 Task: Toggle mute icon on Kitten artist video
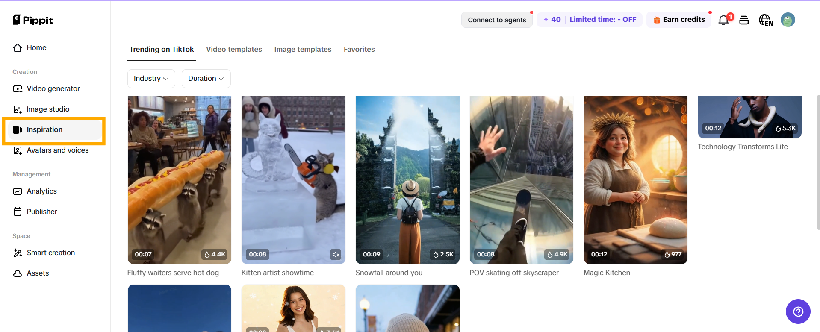(x=336, y=254)
